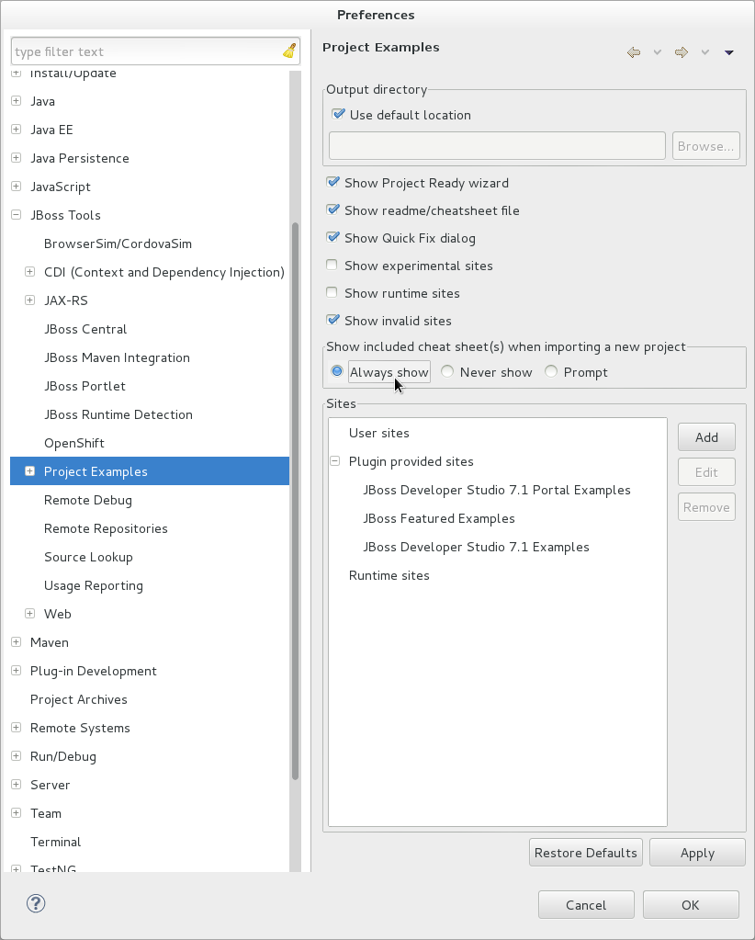Expand the Java preferences node
The image size is (755, 940).
15,101
